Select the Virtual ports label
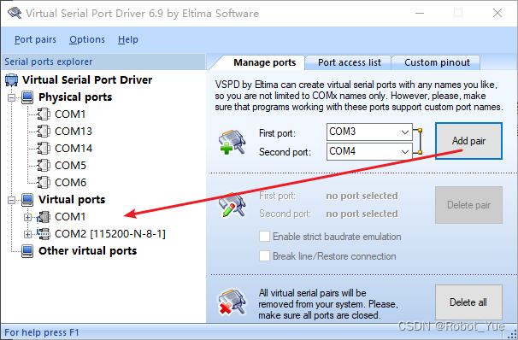Screen dimensions: 518x340 point(72,199)
